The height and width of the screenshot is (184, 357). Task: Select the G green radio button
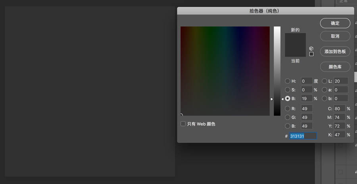pos(288,117)
